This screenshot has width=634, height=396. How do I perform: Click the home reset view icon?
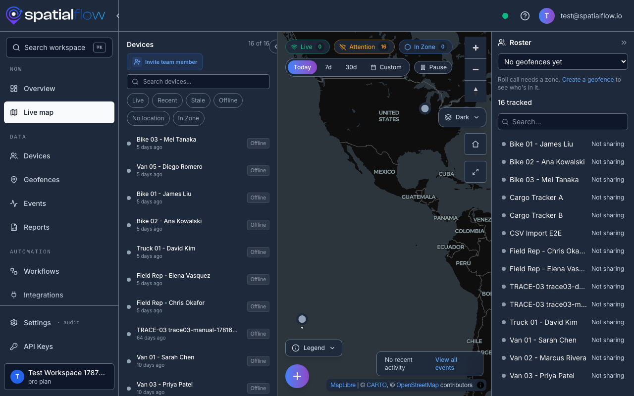click(475, 144)
